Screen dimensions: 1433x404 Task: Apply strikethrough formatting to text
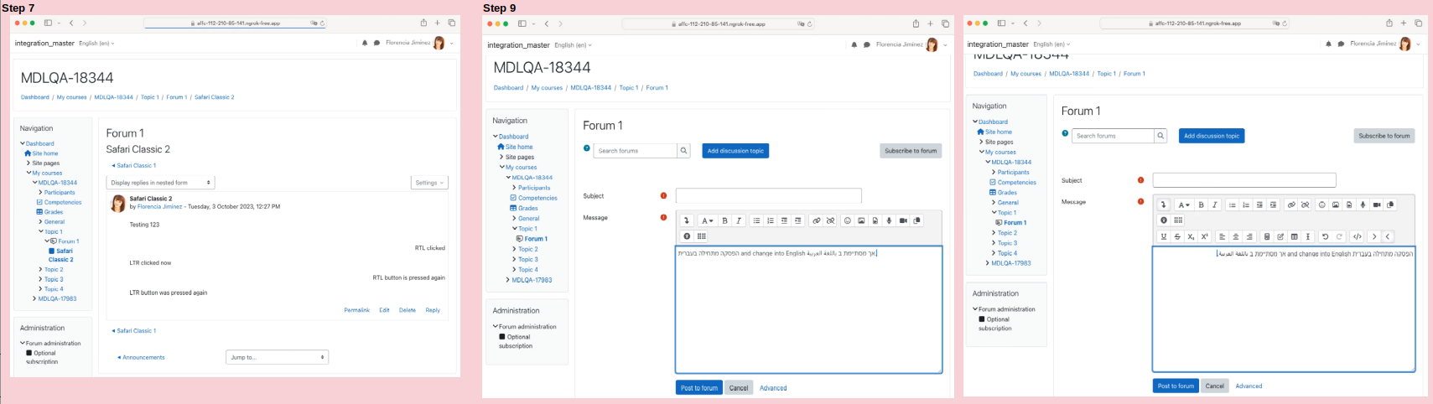(1177, 236)
